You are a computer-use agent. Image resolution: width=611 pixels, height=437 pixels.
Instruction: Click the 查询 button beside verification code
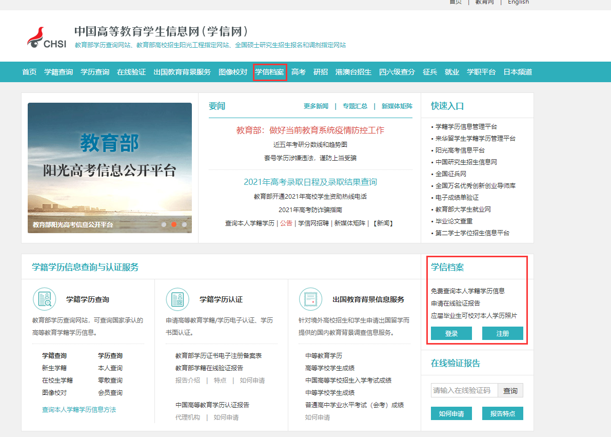click(x=510, y=391)
